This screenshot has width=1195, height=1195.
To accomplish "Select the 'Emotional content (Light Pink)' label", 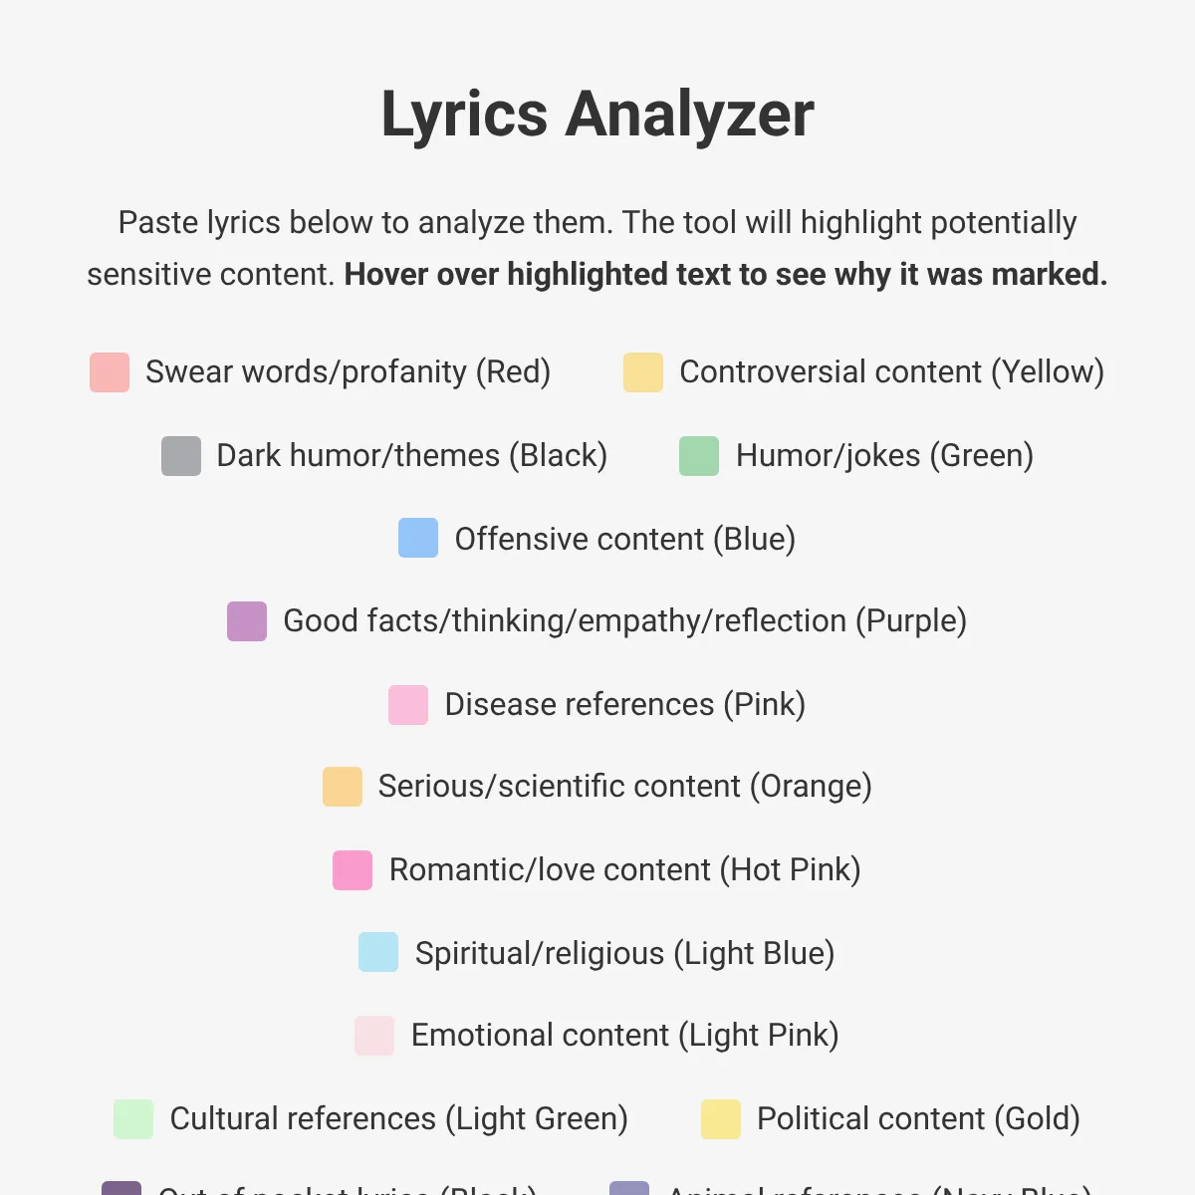I will pyautogui.click(x=625, y=1035).
